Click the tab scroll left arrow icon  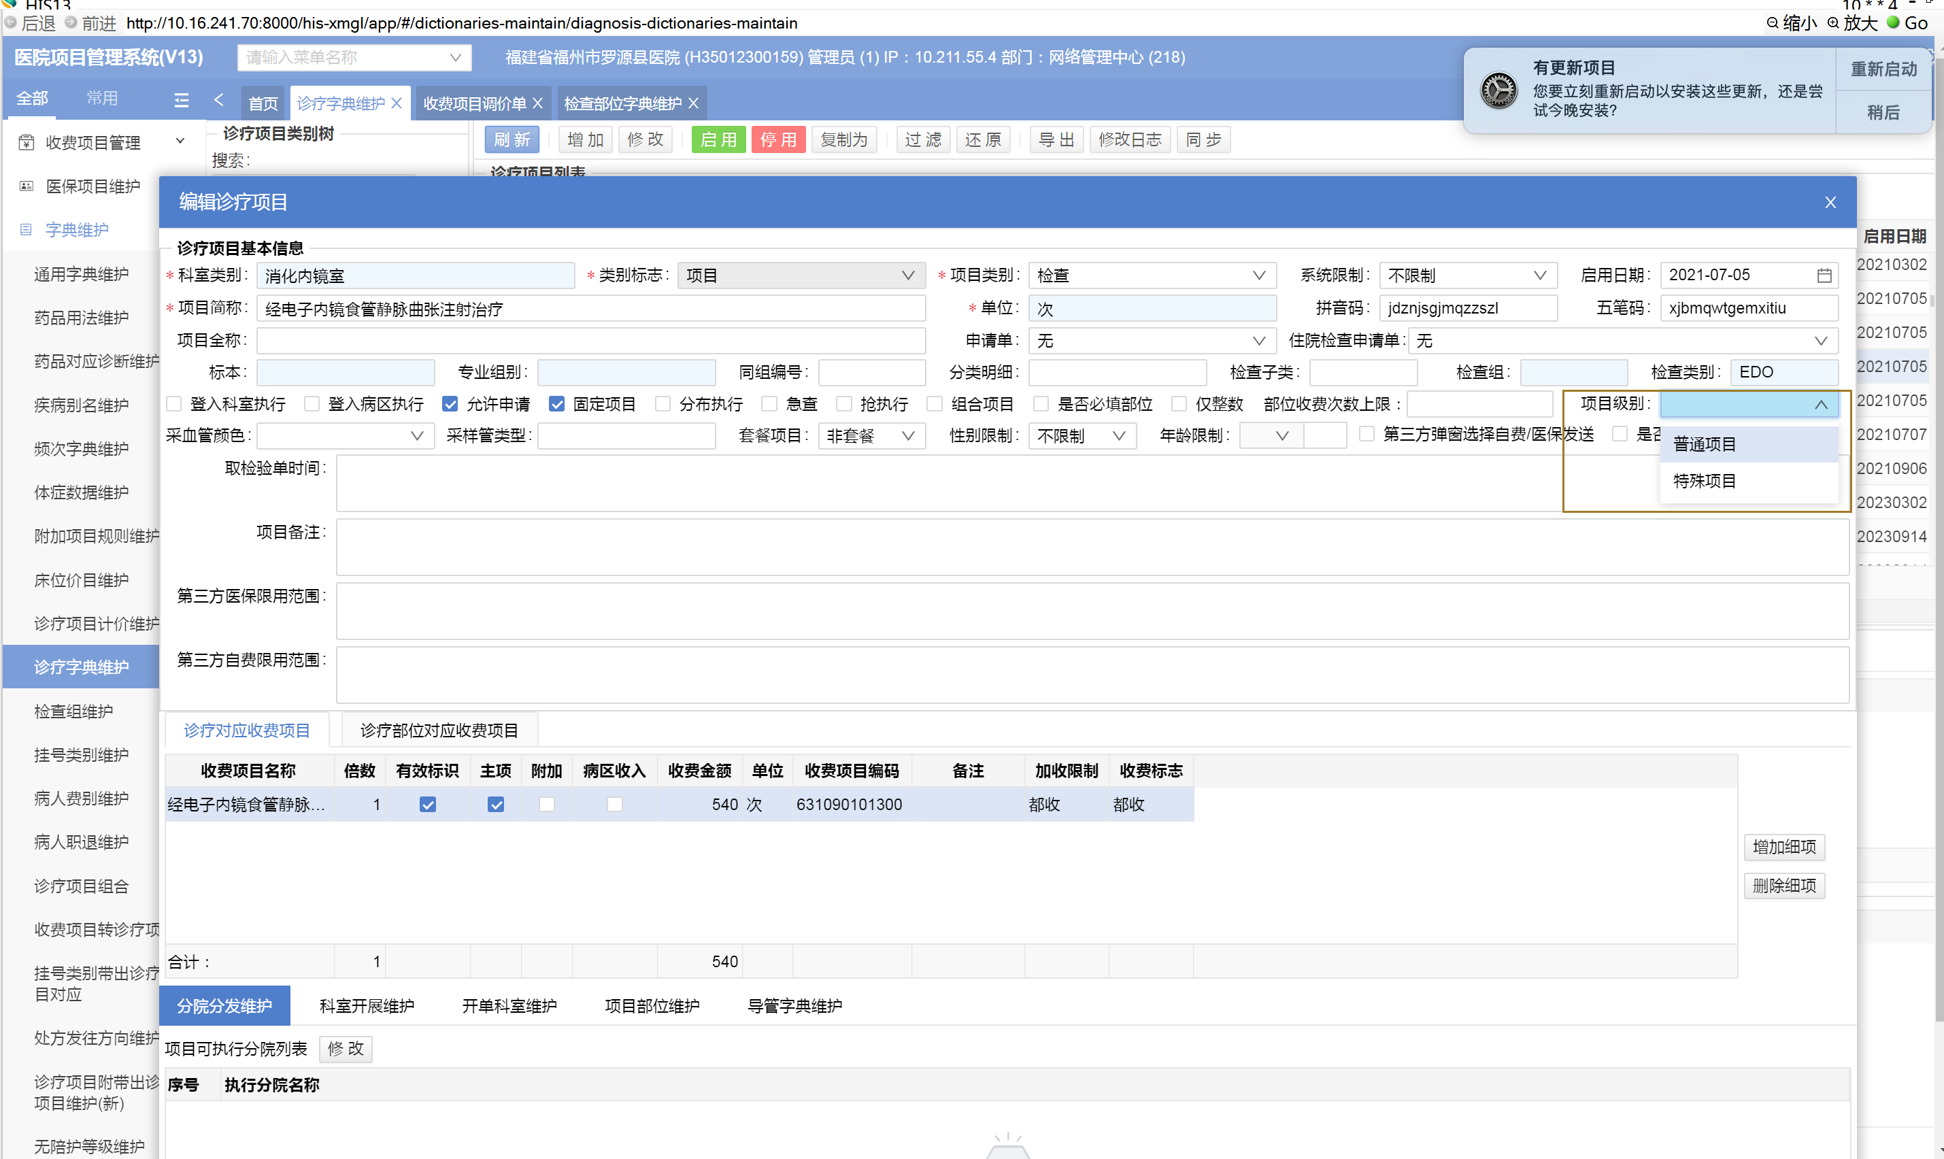[x=219, y=100]
